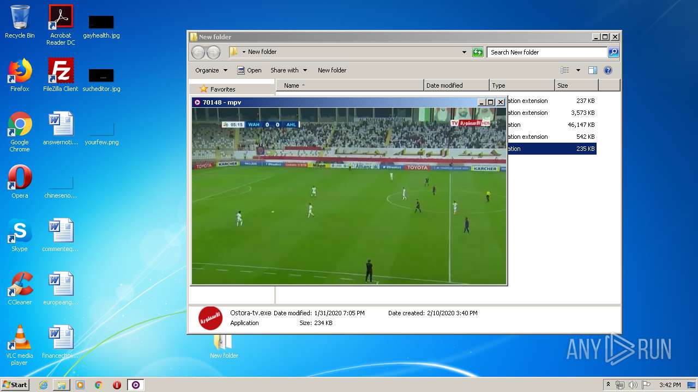
Task: Click the mpv video playback area
Action: point(349,195)
